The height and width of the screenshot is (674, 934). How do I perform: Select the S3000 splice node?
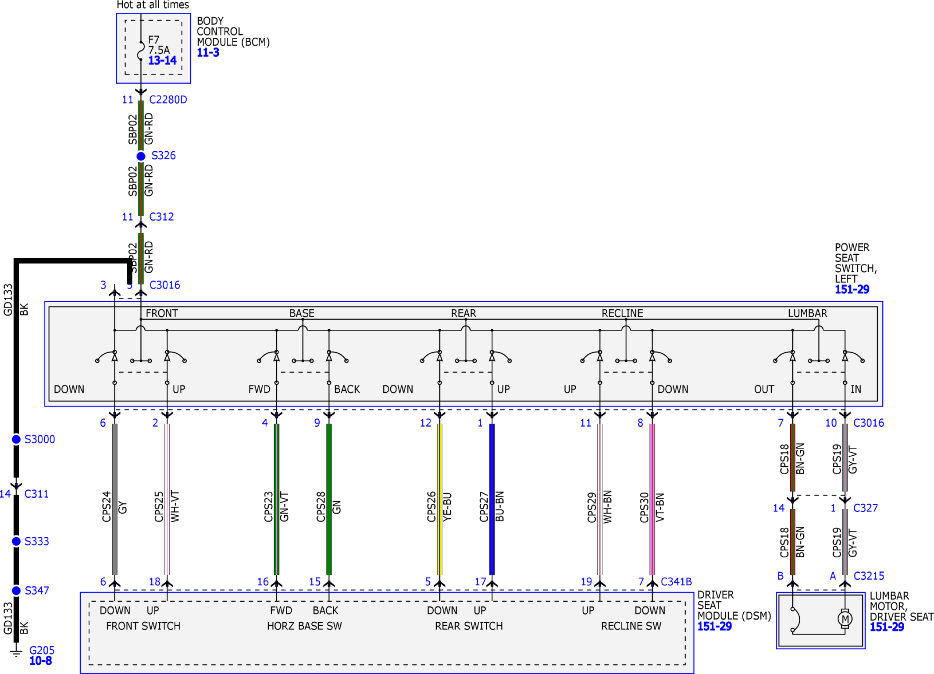[x=16, y=439]
